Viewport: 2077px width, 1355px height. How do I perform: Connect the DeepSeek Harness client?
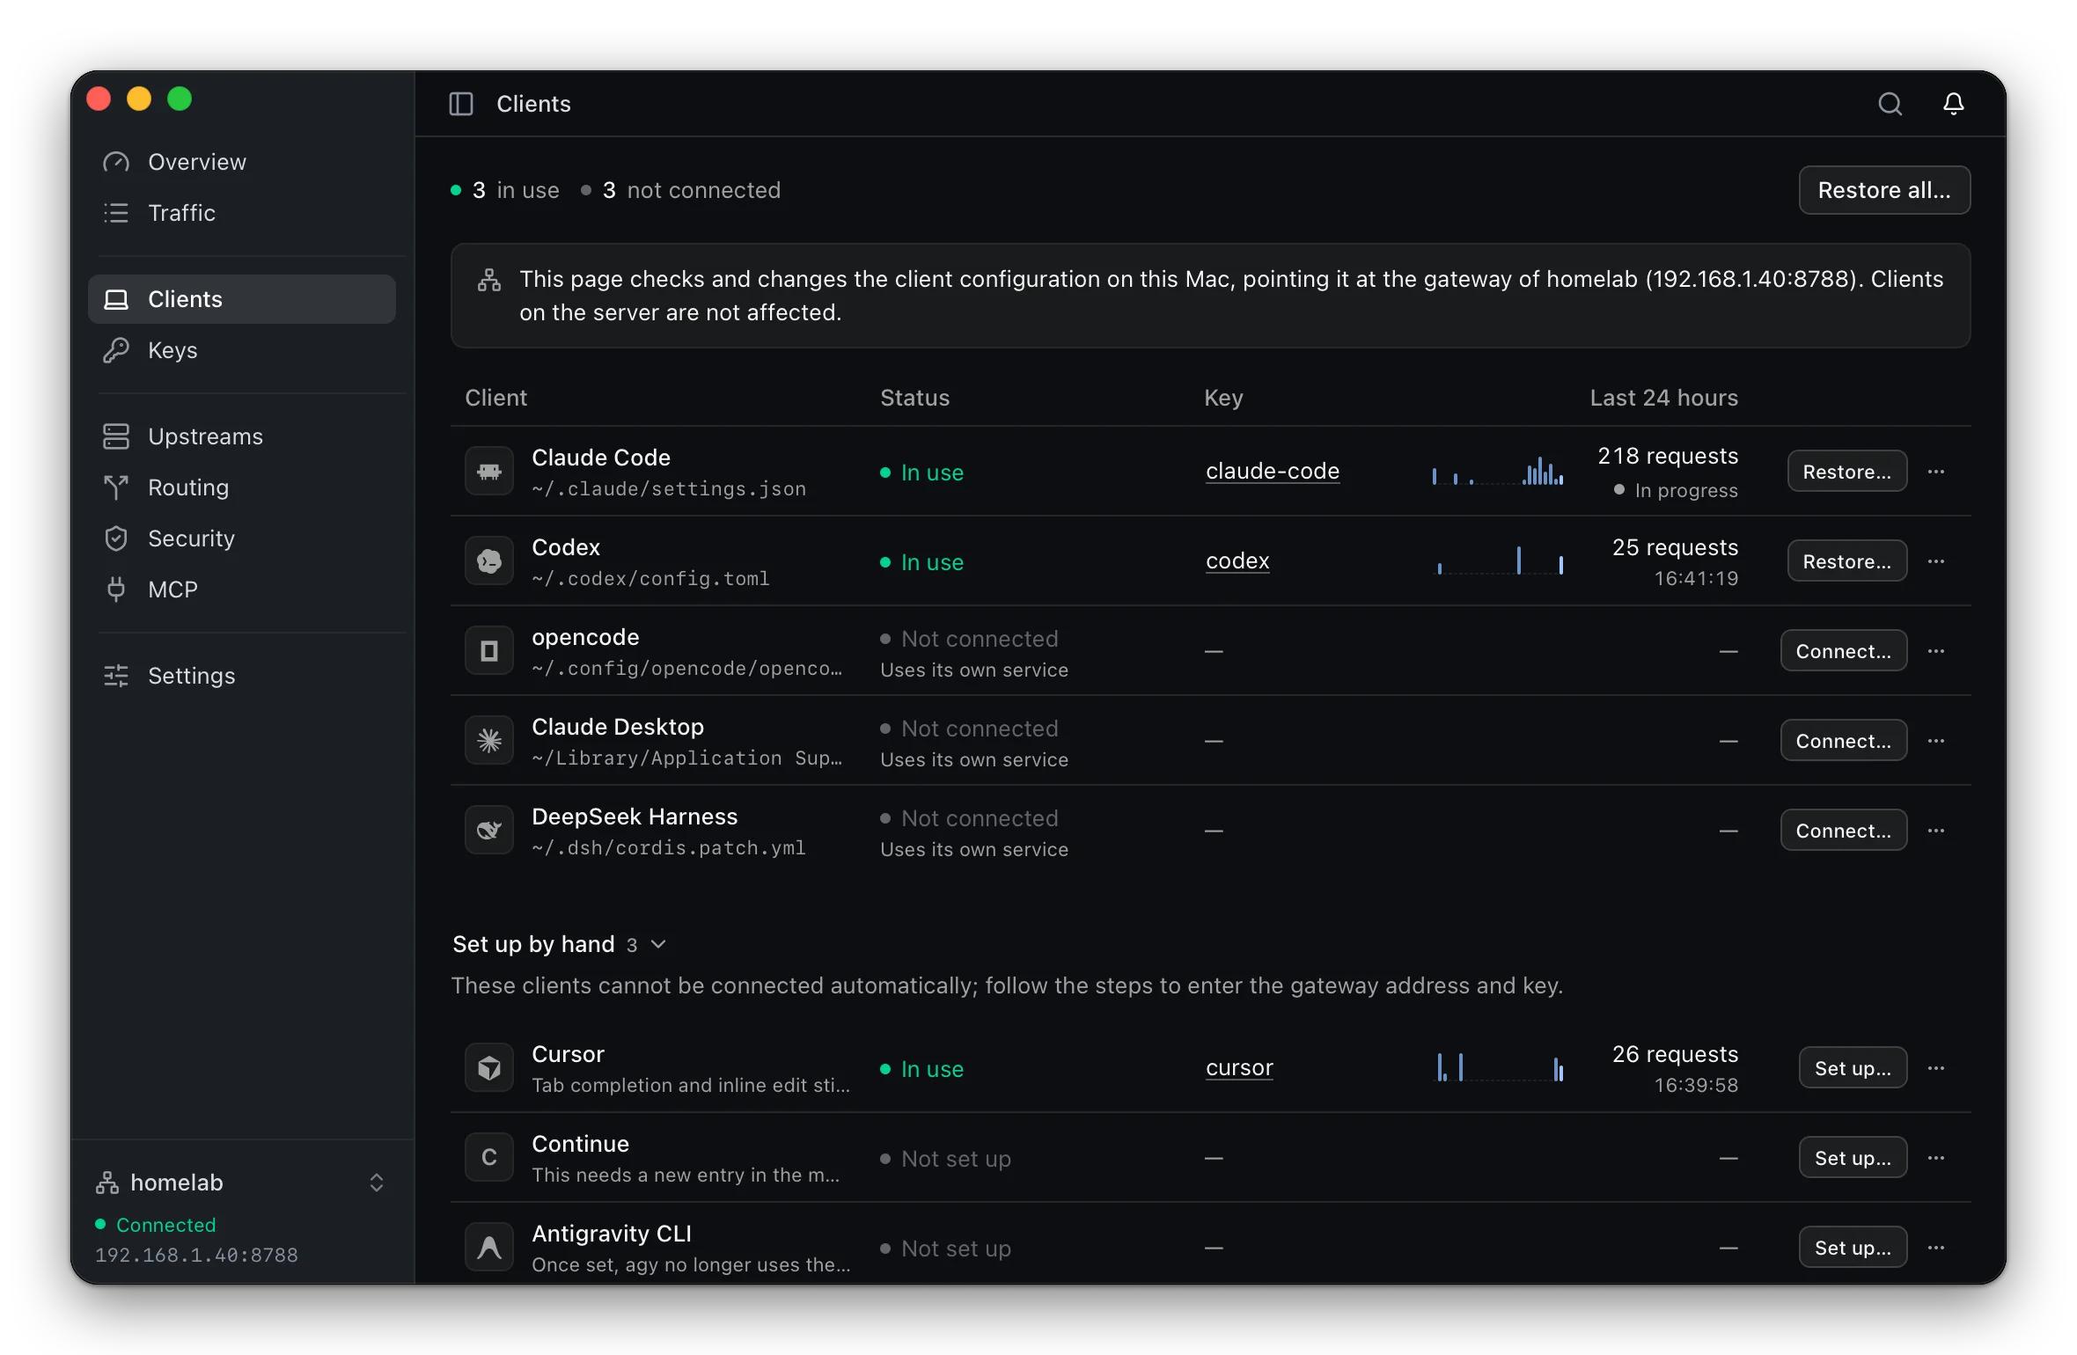1843,831
